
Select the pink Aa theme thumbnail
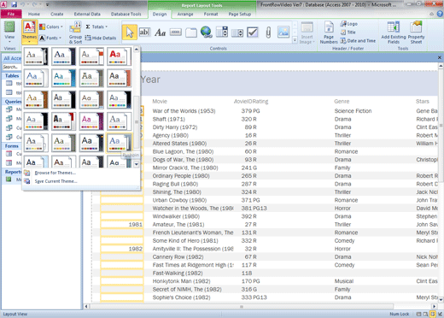click(91, 121)
